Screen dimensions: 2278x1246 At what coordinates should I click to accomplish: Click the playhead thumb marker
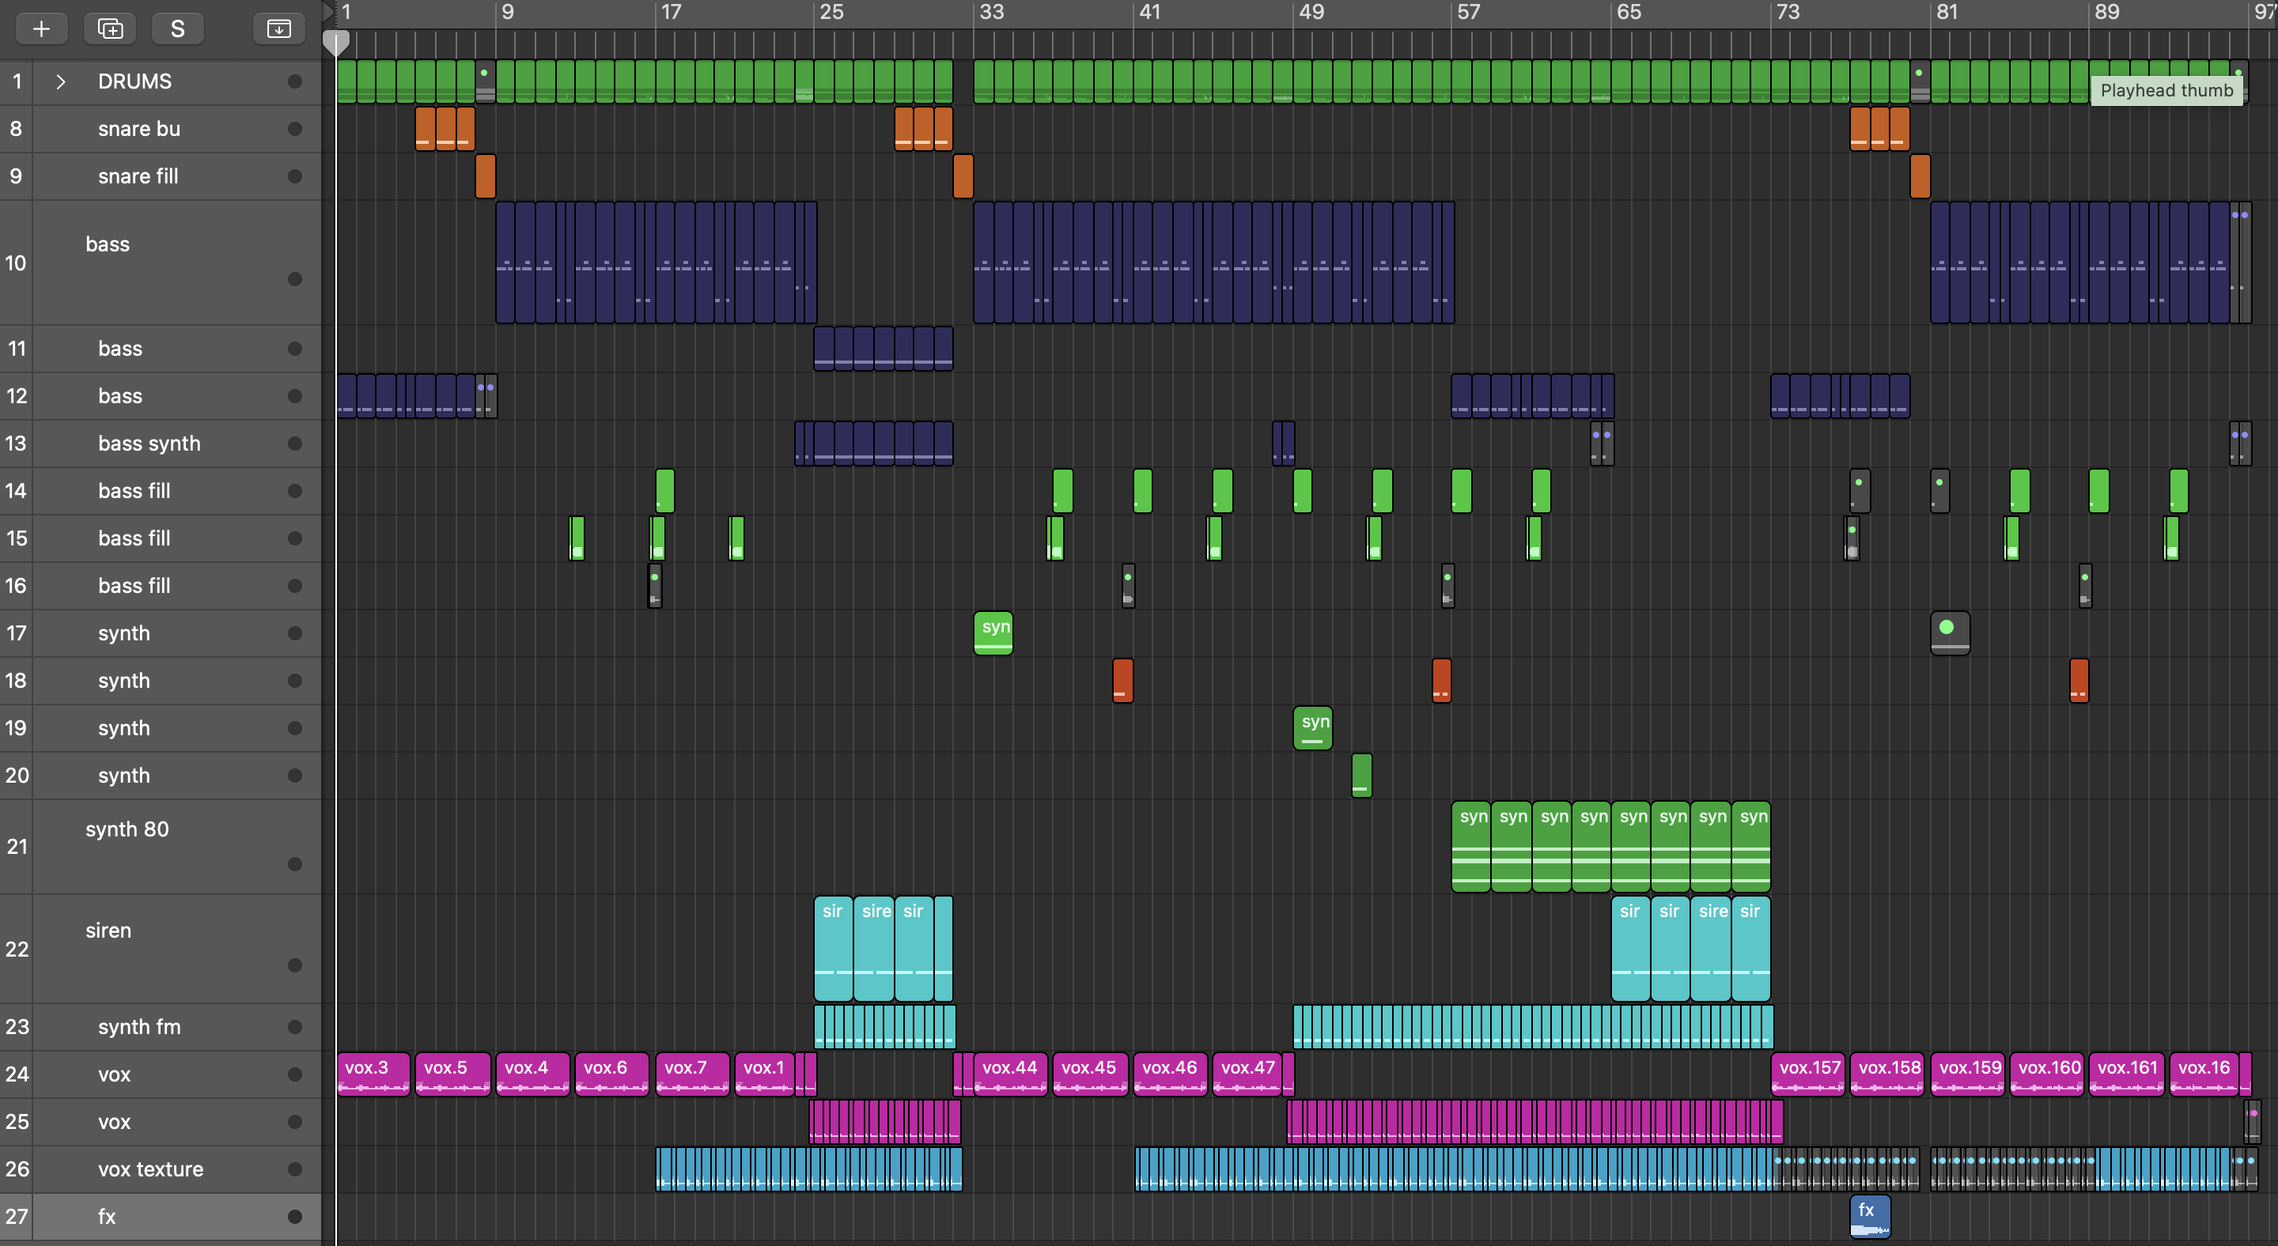pyautogui.click(x=336, y=42)
